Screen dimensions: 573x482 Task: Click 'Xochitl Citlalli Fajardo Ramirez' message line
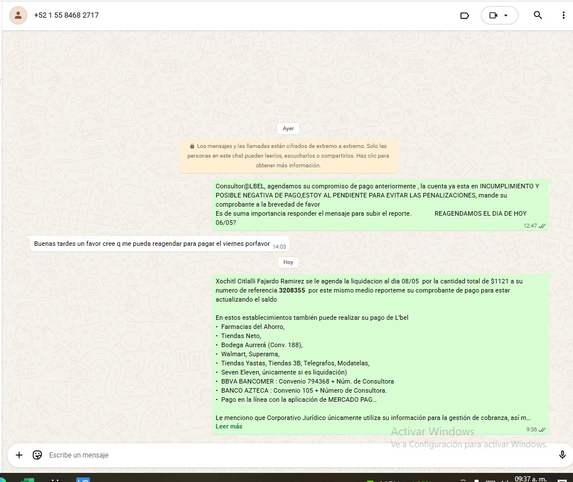(x=369, y=281)
